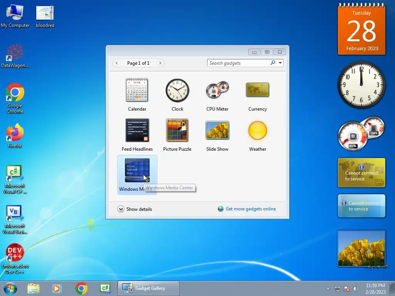
Task: Click the Microsoft Visual C# shortcut
Action: coord(15,180)
